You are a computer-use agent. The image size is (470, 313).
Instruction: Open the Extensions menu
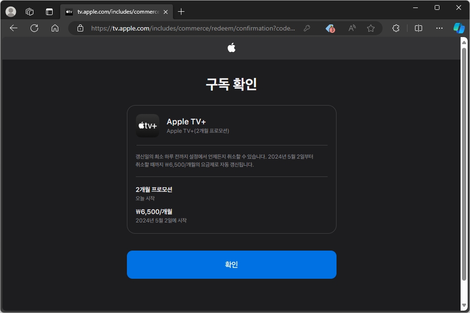396,28
